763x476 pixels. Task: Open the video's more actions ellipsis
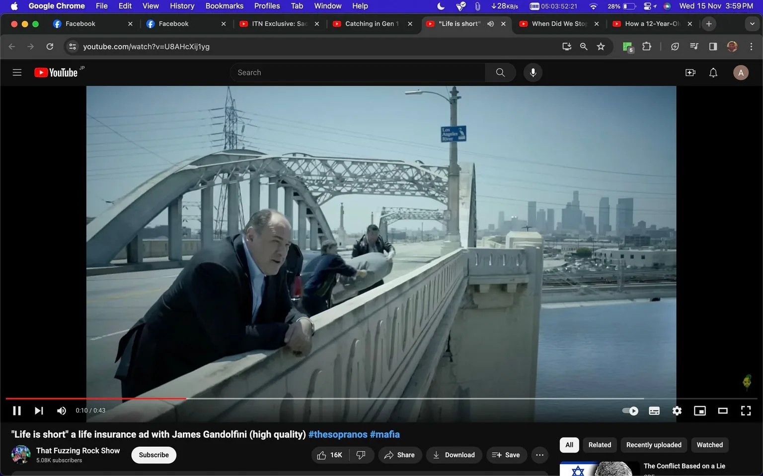pyautogui.click(x=539, y=455)
